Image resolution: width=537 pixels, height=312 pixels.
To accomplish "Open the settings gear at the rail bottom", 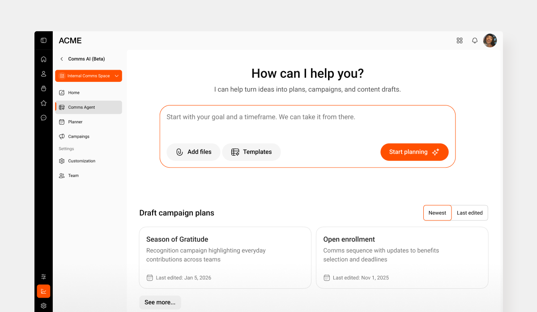I will coord(43,305).
